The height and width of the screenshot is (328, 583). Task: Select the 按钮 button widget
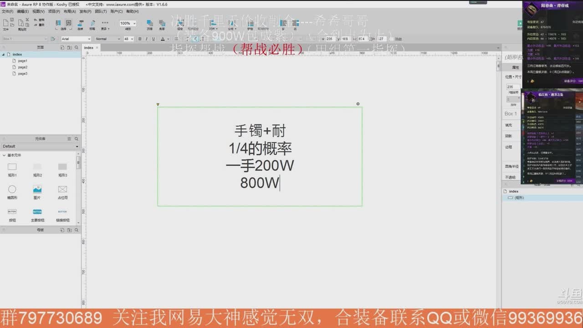[12, 215]
